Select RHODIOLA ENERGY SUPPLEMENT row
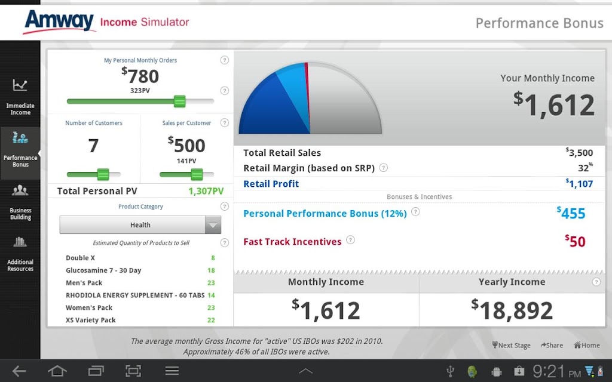 140,295
